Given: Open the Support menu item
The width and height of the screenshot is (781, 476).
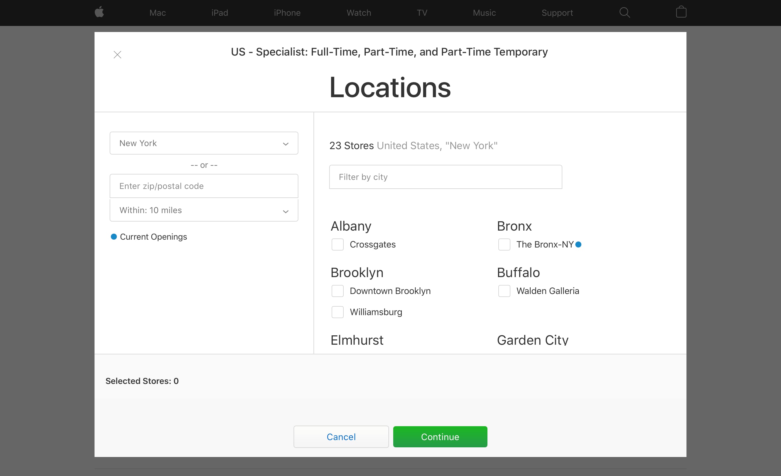Looking at the screenshot, I should pos(557,13).
